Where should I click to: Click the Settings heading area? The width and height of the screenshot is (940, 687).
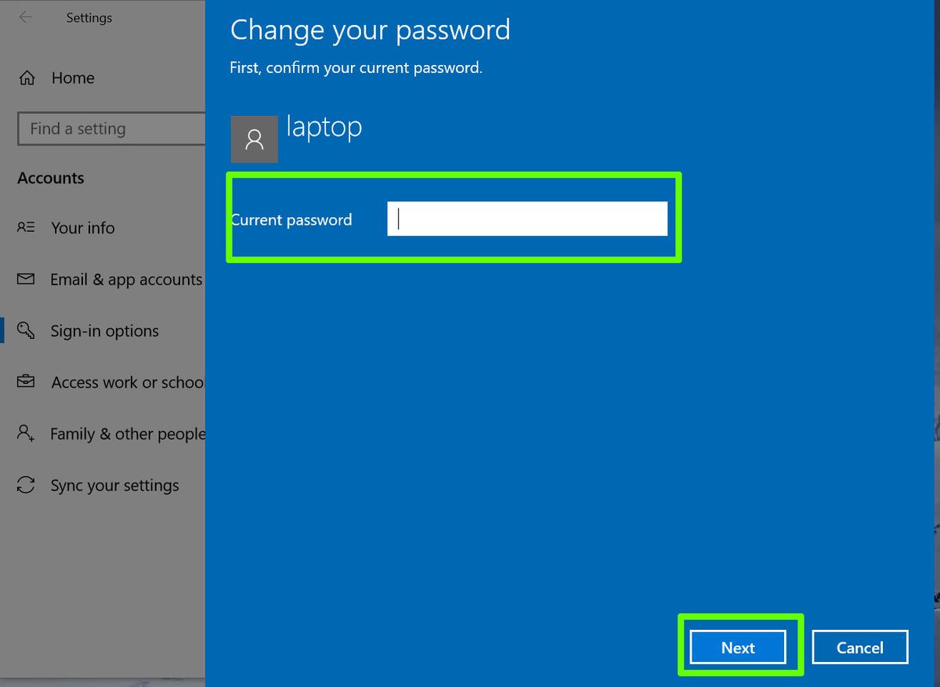tap(89, 17)
